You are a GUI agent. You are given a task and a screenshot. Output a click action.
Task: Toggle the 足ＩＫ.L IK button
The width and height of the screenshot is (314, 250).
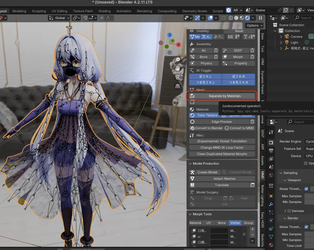[205, 77]
